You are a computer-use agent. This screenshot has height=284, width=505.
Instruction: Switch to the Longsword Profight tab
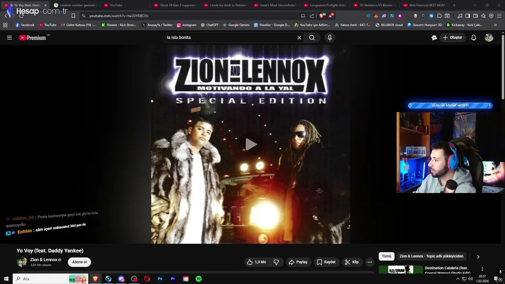click(x=325, y=5)
